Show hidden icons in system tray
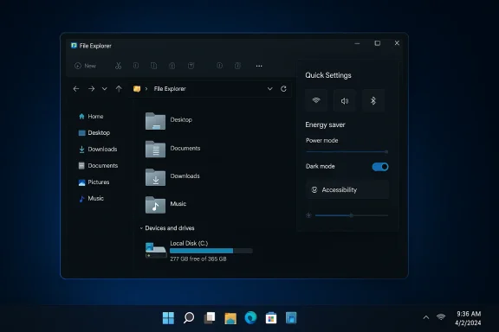 pos(426,317)
